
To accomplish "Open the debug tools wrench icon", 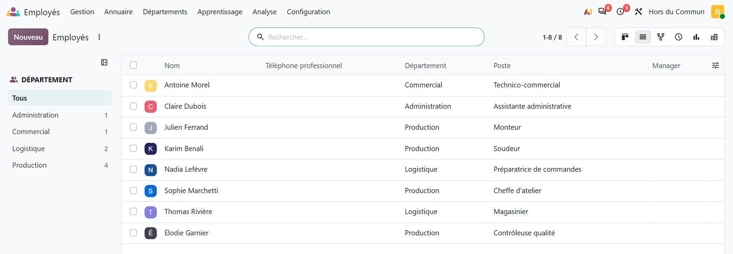I will (x=638, y=12).
